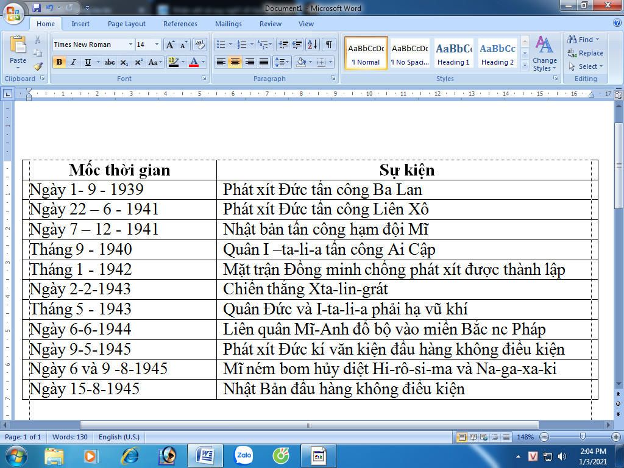Screen dimensions: 624x468
Task: Open the borders dropdown arrow
Action: pos(330,62)
